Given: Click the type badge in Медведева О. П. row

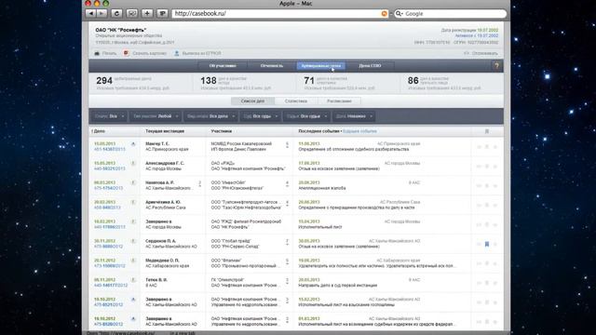Looking at the screenshot, I should (133, 261).
